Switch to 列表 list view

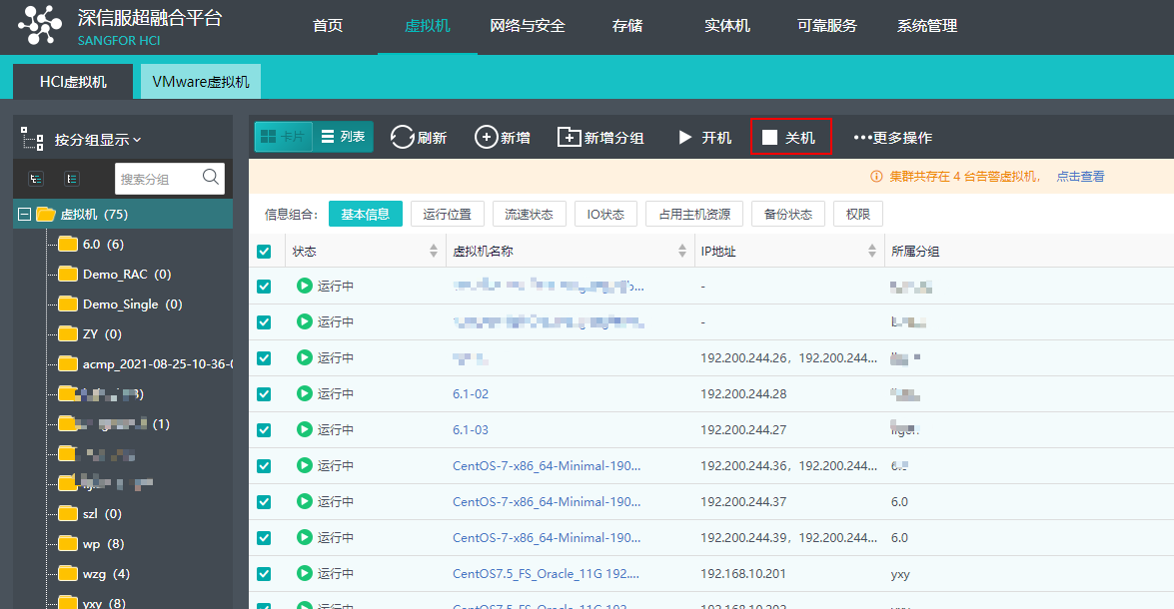click(x=345, y=137)
